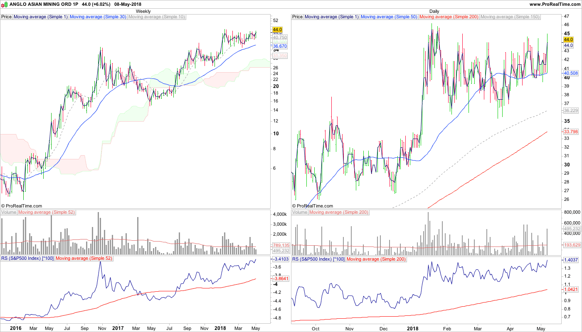Select the Daily chart title
This screenshot has width=582, height=332.
434,11
